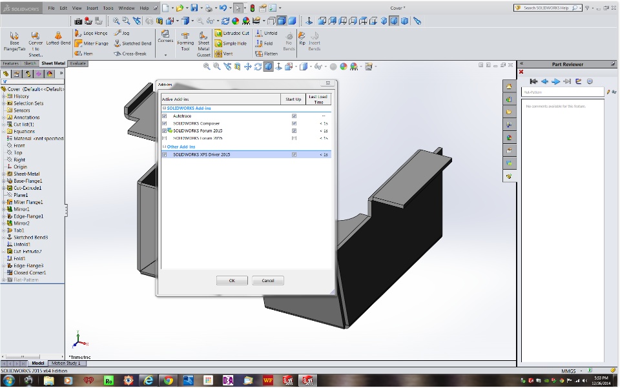Select the Simple Hole tool

(x=231, y=43)
